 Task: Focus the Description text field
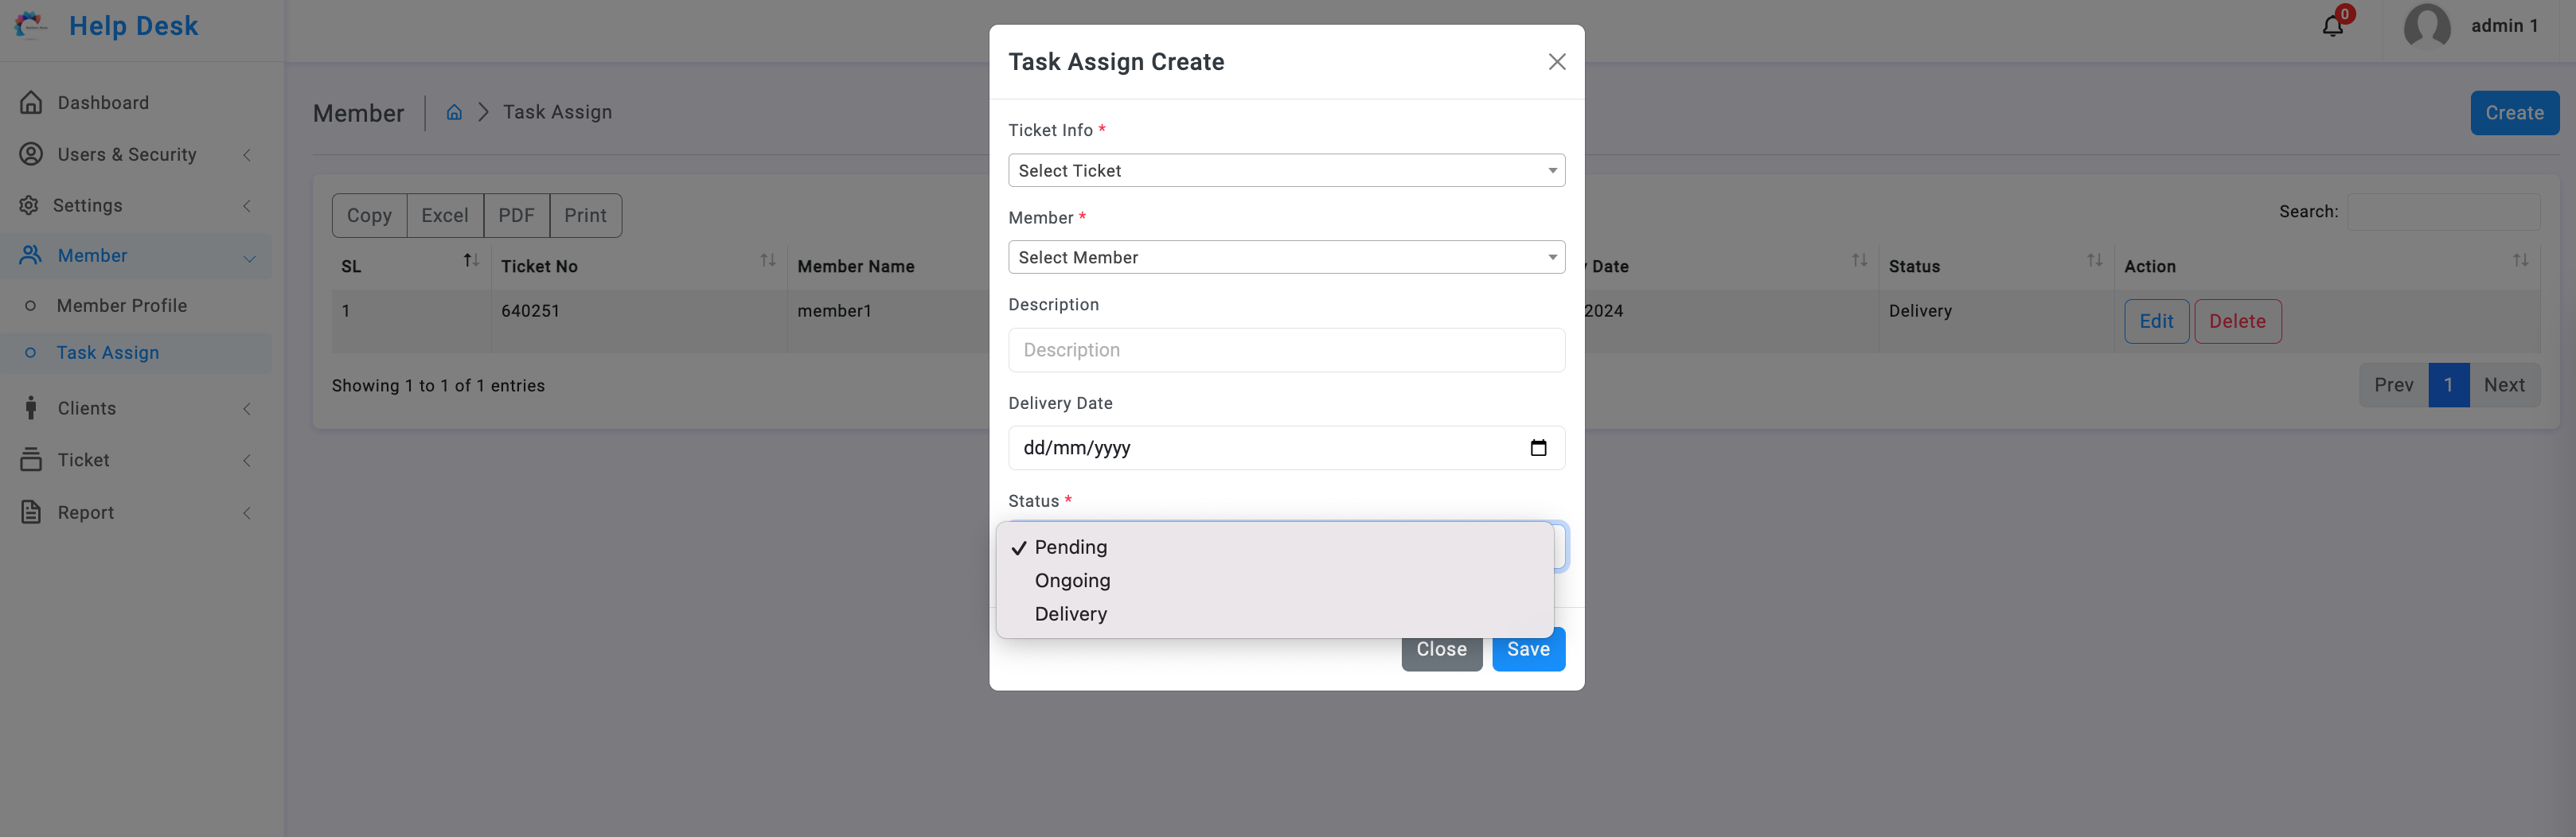1286,350
